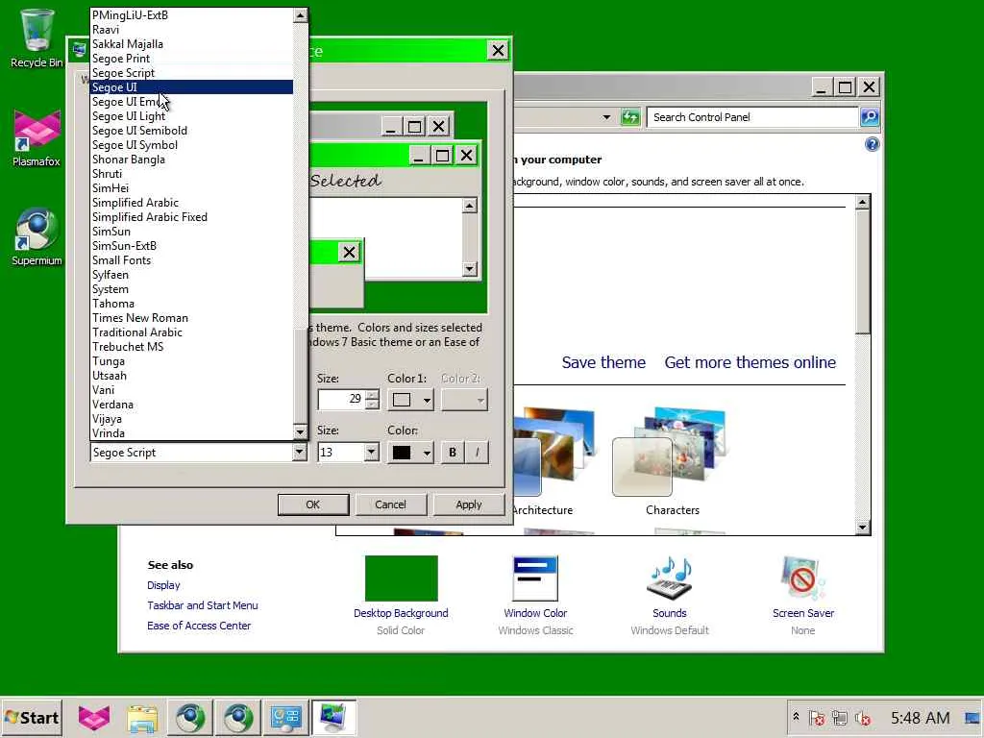The width and height of the screenshot is (984, 738).
Task: Launch Plasmafox from the taskbar
Action: click(94, 717)
